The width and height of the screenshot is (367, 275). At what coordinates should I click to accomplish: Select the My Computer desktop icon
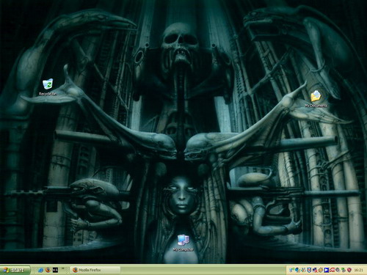coord(183,240)
